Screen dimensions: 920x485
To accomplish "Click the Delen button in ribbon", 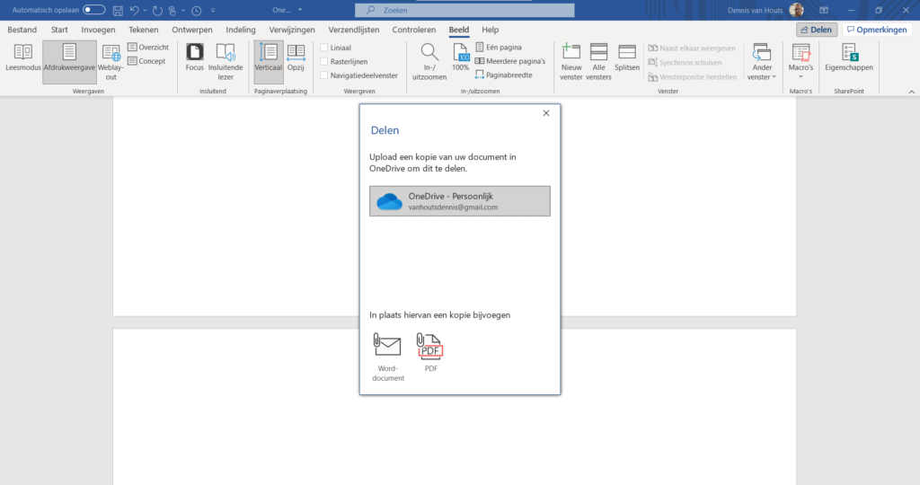I will (x=816, y=30).
